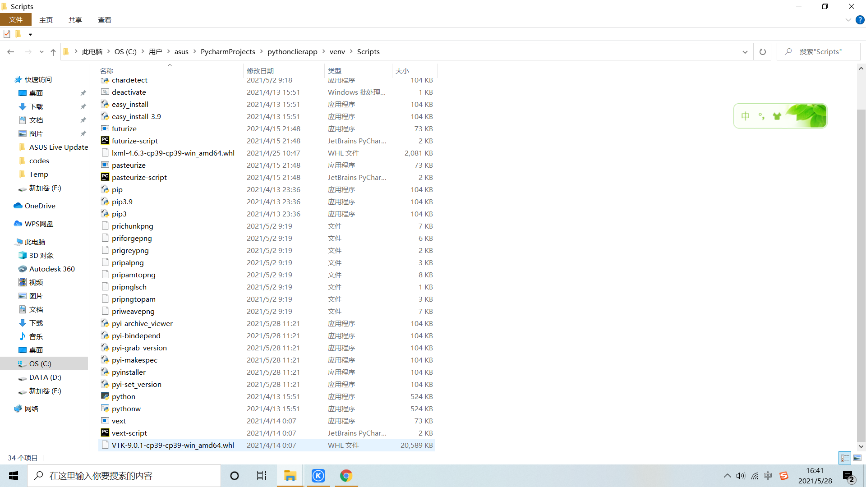Viewport: 866px width, 487px height.
Task: Open the recent locations dropdown arrow
Action: tap(41, 52)
